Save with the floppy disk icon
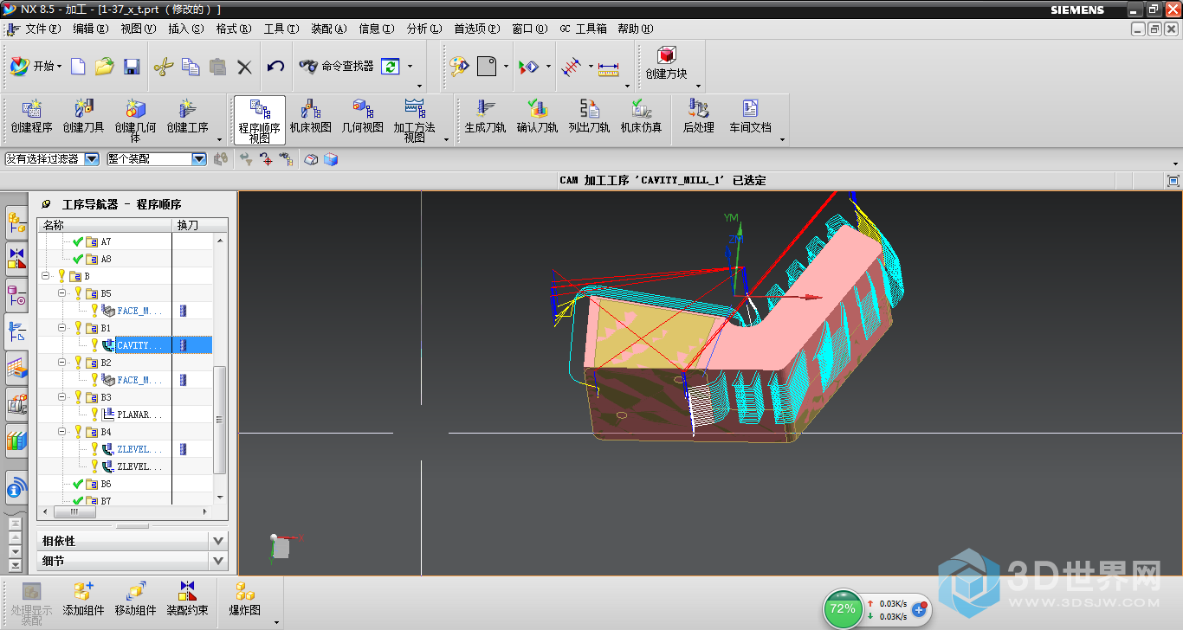This screenshot has width=1183, height=630. click(132, 67)
